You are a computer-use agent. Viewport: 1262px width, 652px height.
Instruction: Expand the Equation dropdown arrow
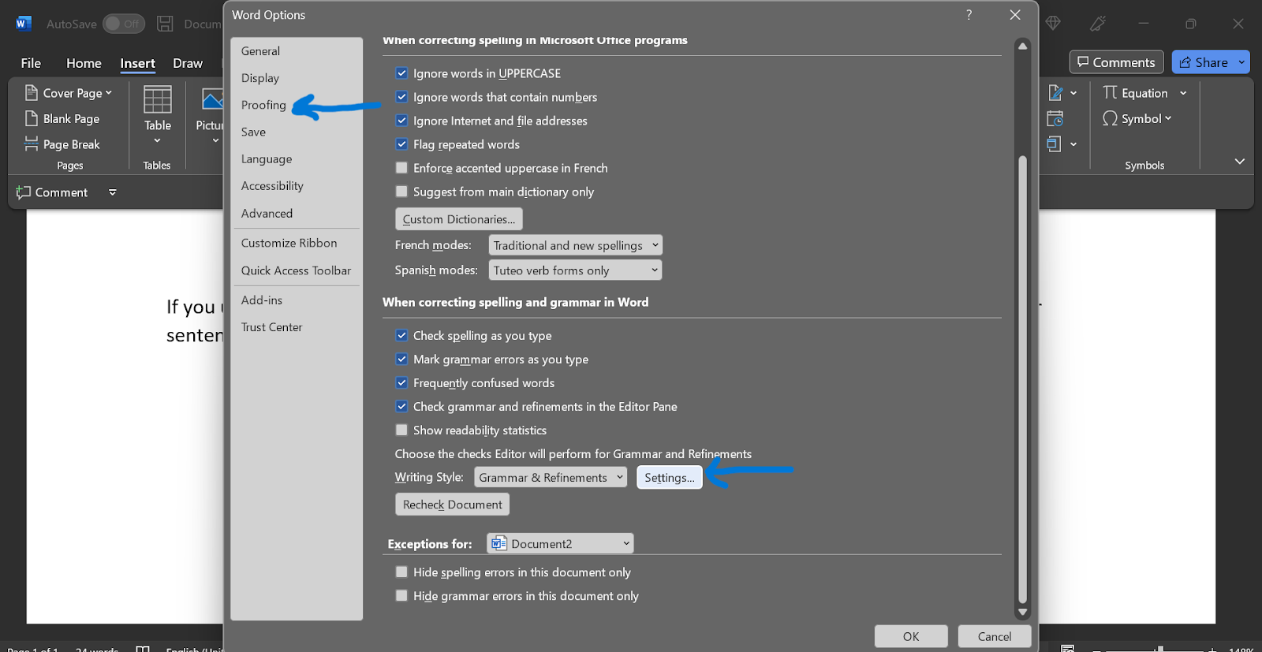tap(1183, 93)
